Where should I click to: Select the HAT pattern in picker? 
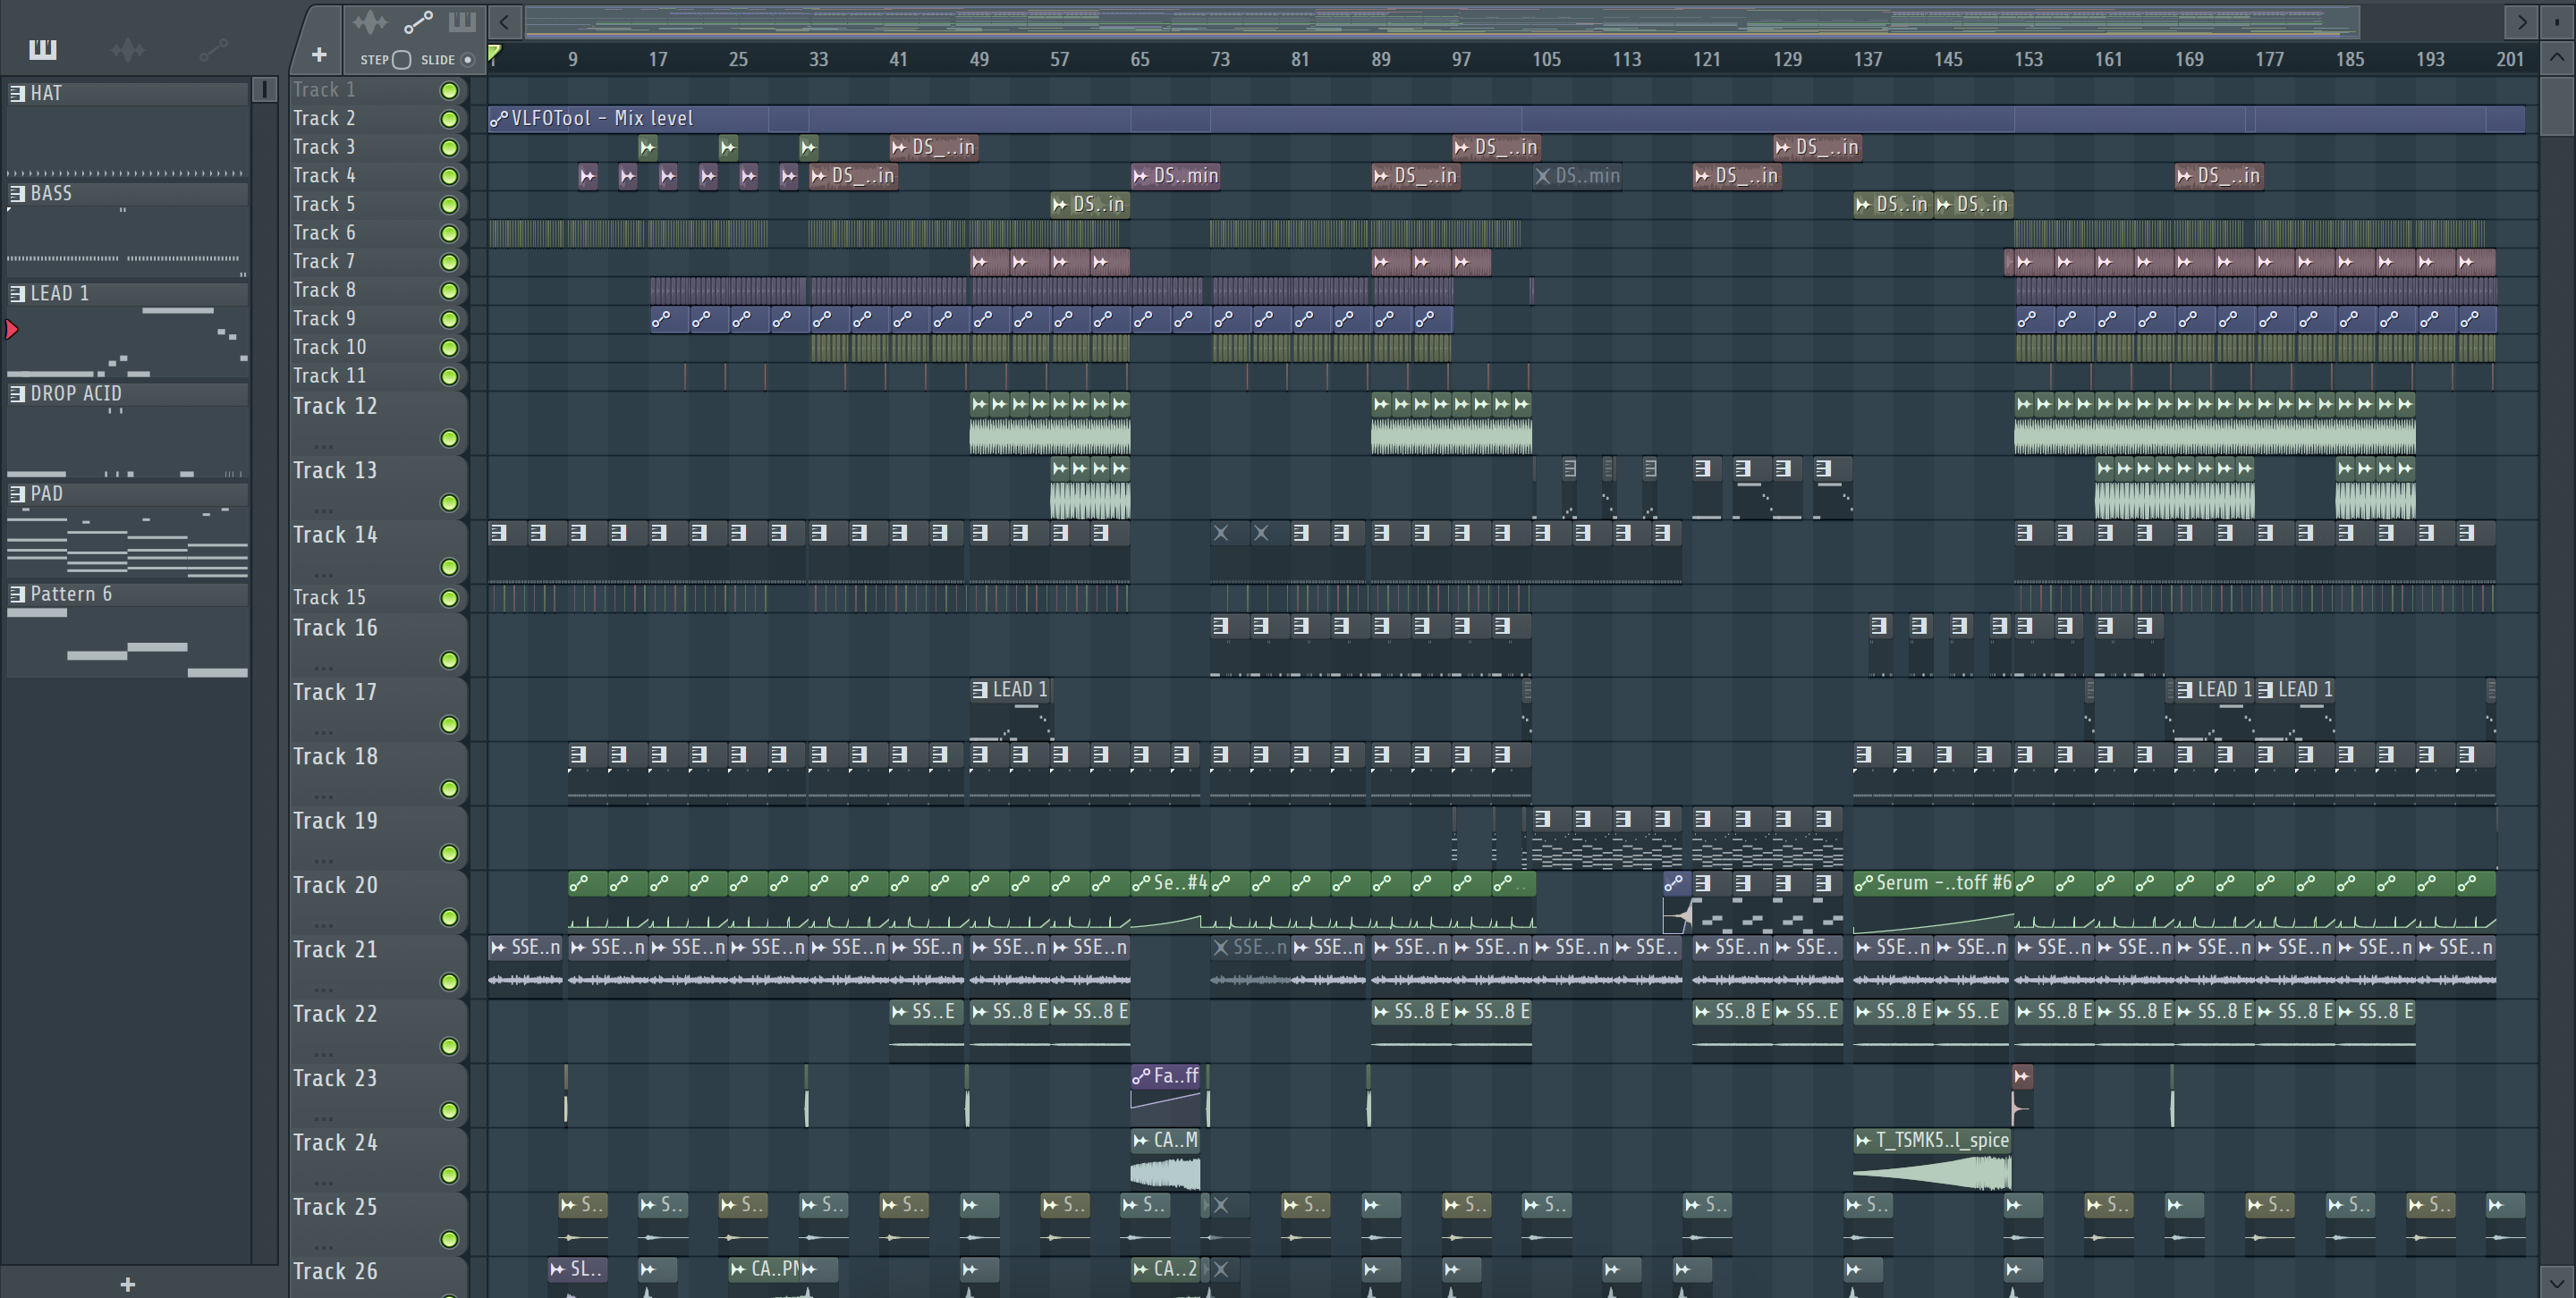tap(127, 130)
